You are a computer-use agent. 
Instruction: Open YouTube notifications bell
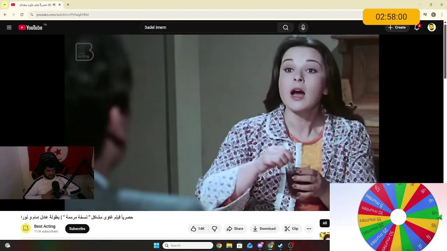click(417, 28)
